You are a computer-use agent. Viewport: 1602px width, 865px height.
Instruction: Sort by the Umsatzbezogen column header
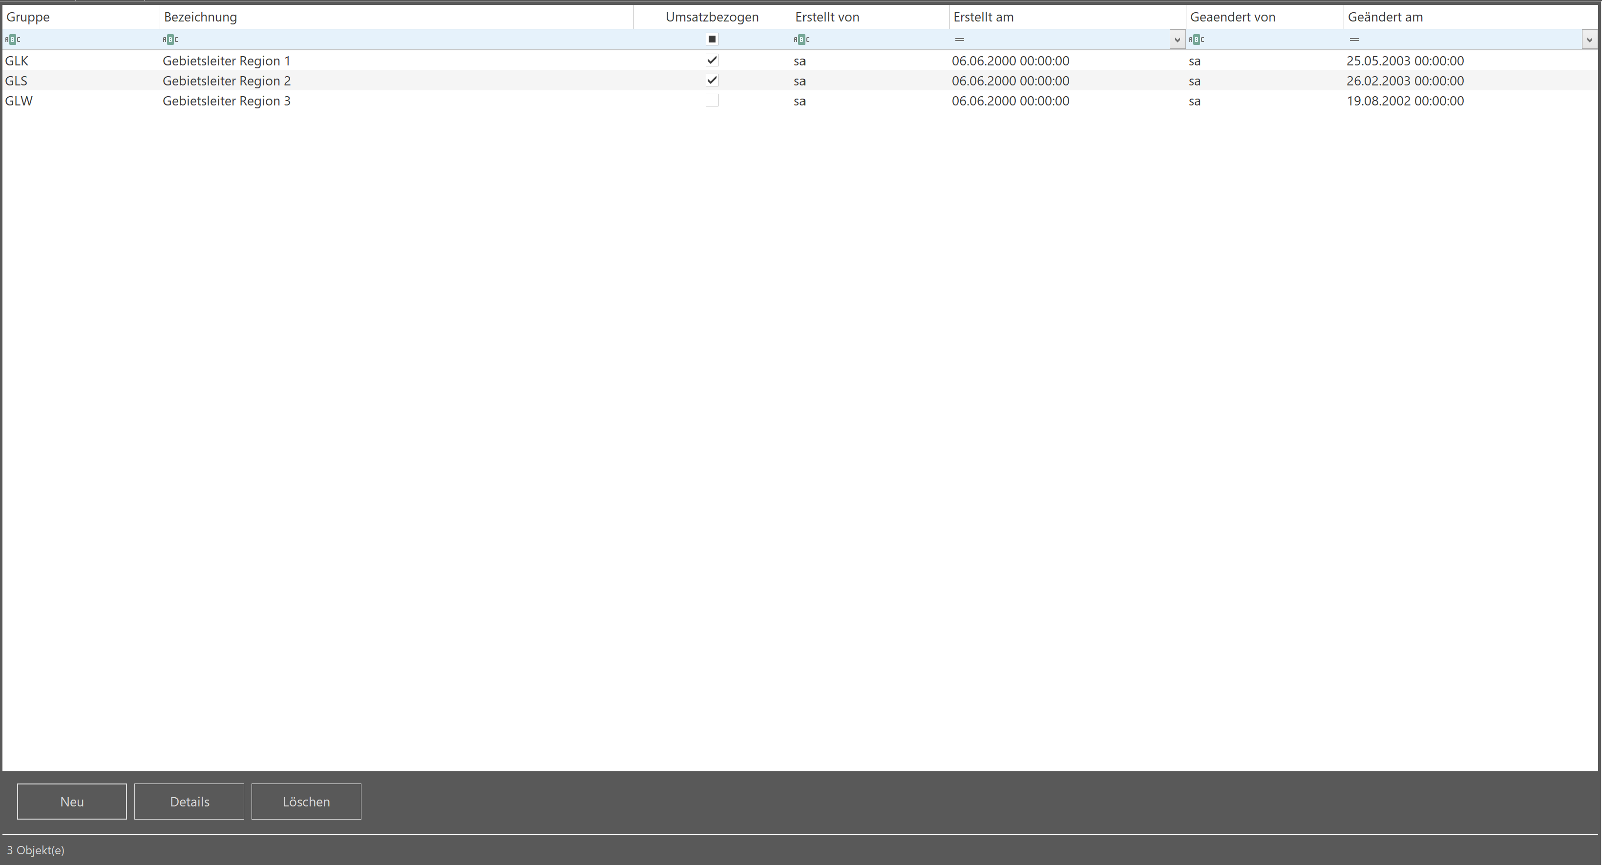[x=712, y=17]
